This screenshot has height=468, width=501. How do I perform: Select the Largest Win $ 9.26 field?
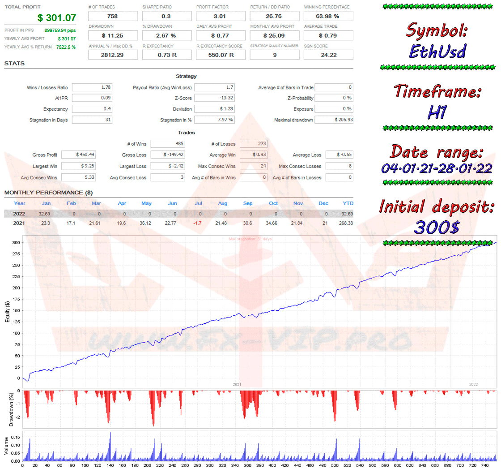click(x=78, y=166)
